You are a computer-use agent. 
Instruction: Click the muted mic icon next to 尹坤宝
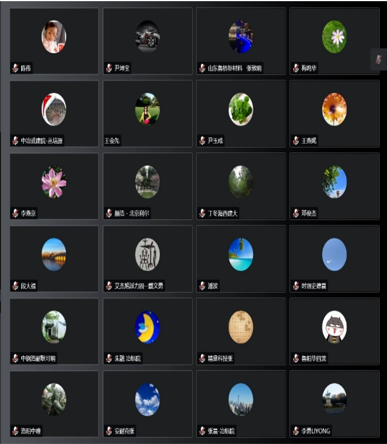pos(109,68)
